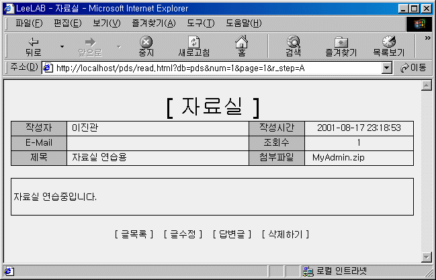Viewport: 436px width, 280px height.
Task: Click the 답변글 link
Action: coord(232,234)
